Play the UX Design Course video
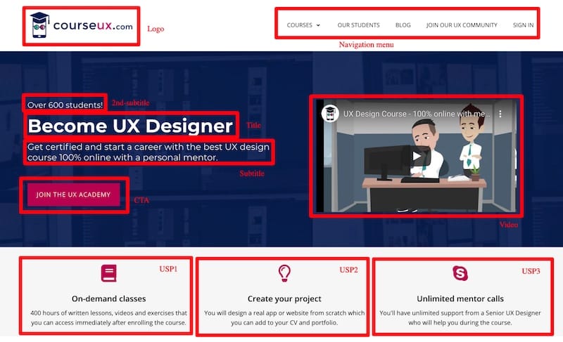This screenshot has height=342, width=563. point(417,156)
